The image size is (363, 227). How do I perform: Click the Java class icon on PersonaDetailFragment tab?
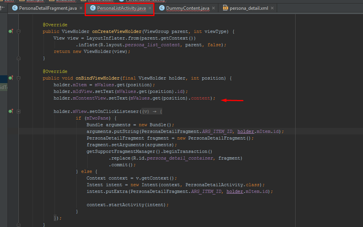click(x=15, y=8)
